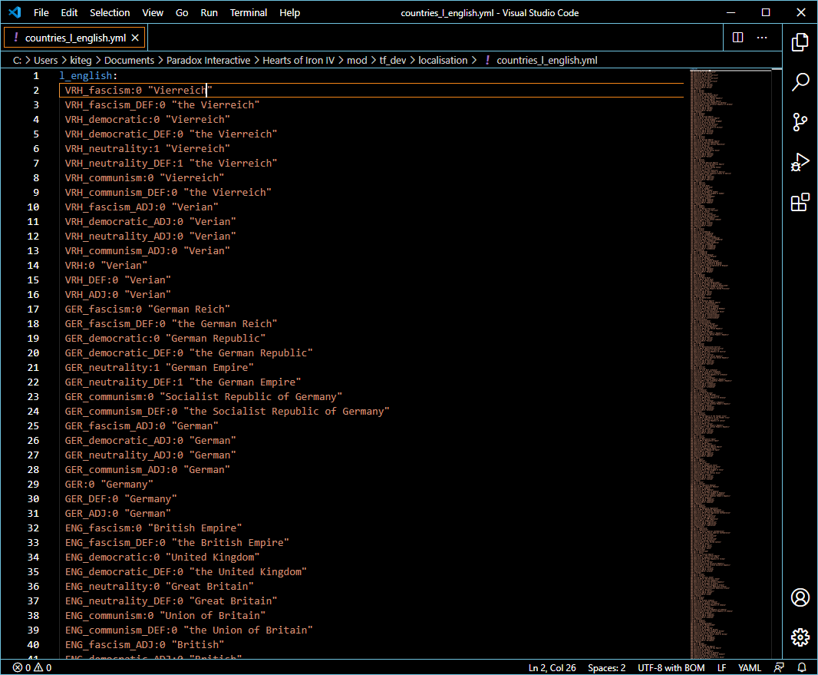Screen dimensions: 818x675
Task: Open Run and Debug view
Action: (x=800, y=162)
